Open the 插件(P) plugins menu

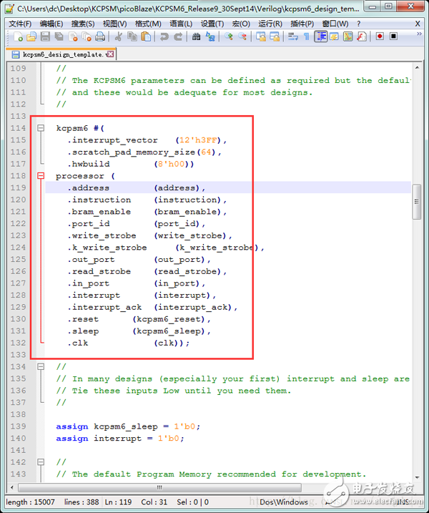point(302,24)
